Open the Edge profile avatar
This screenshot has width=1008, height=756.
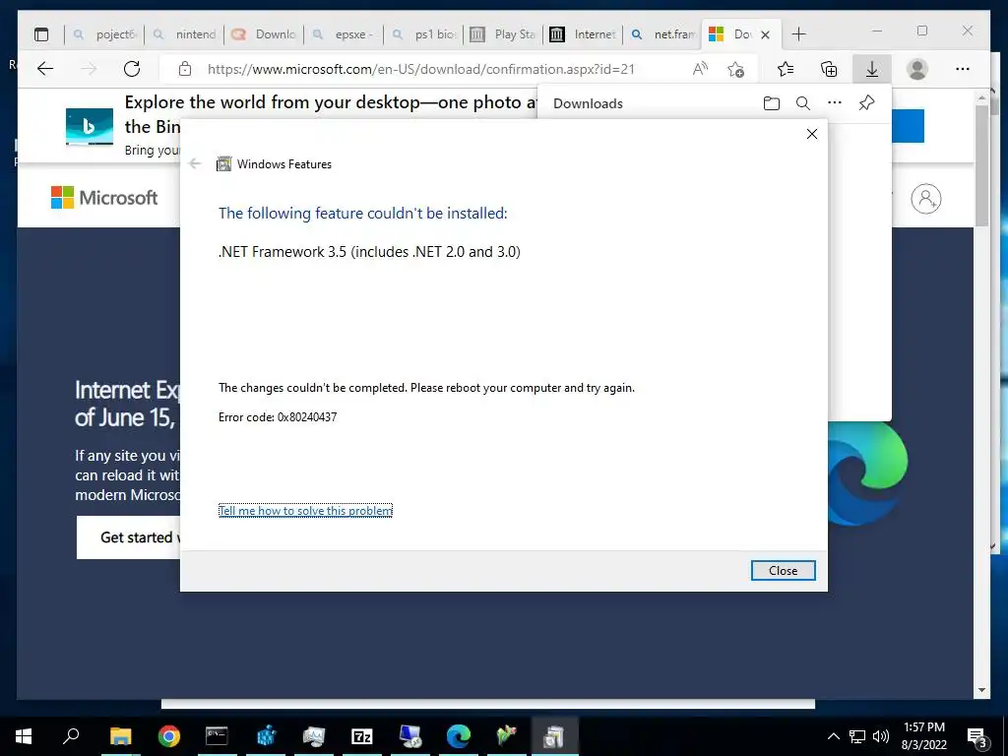[x=917, y=69]
